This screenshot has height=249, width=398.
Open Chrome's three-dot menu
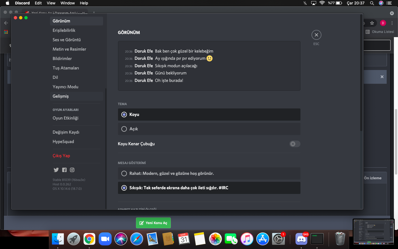[392, 23]
